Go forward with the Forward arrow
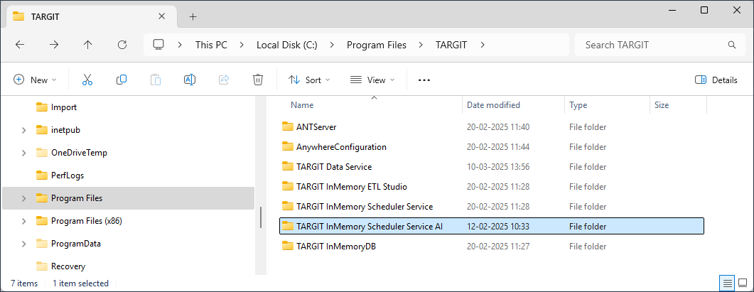The width and height of the screenshot is (754, 292). pos(54,45)
